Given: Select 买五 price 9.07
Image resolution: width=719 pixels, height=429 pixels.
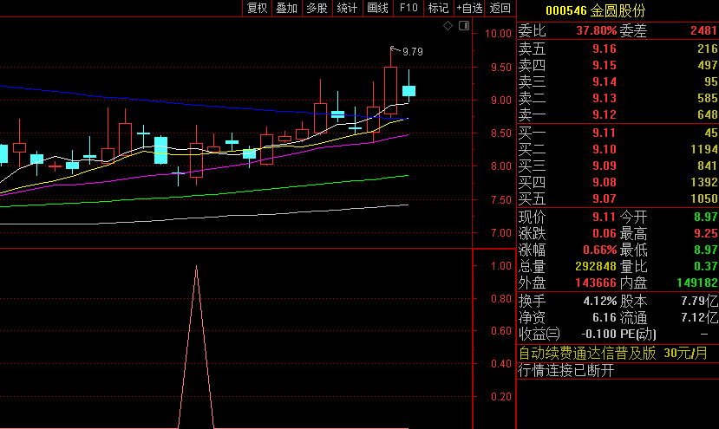Looking at the screenshot, I should 605,199.
